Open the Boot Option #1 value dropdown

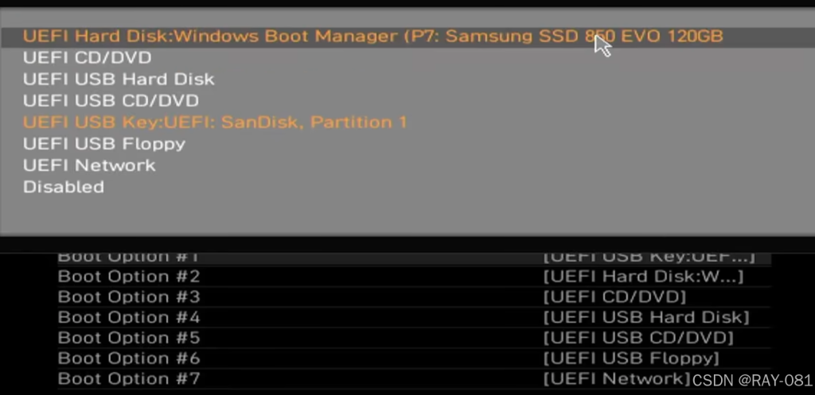pos(648,258)
